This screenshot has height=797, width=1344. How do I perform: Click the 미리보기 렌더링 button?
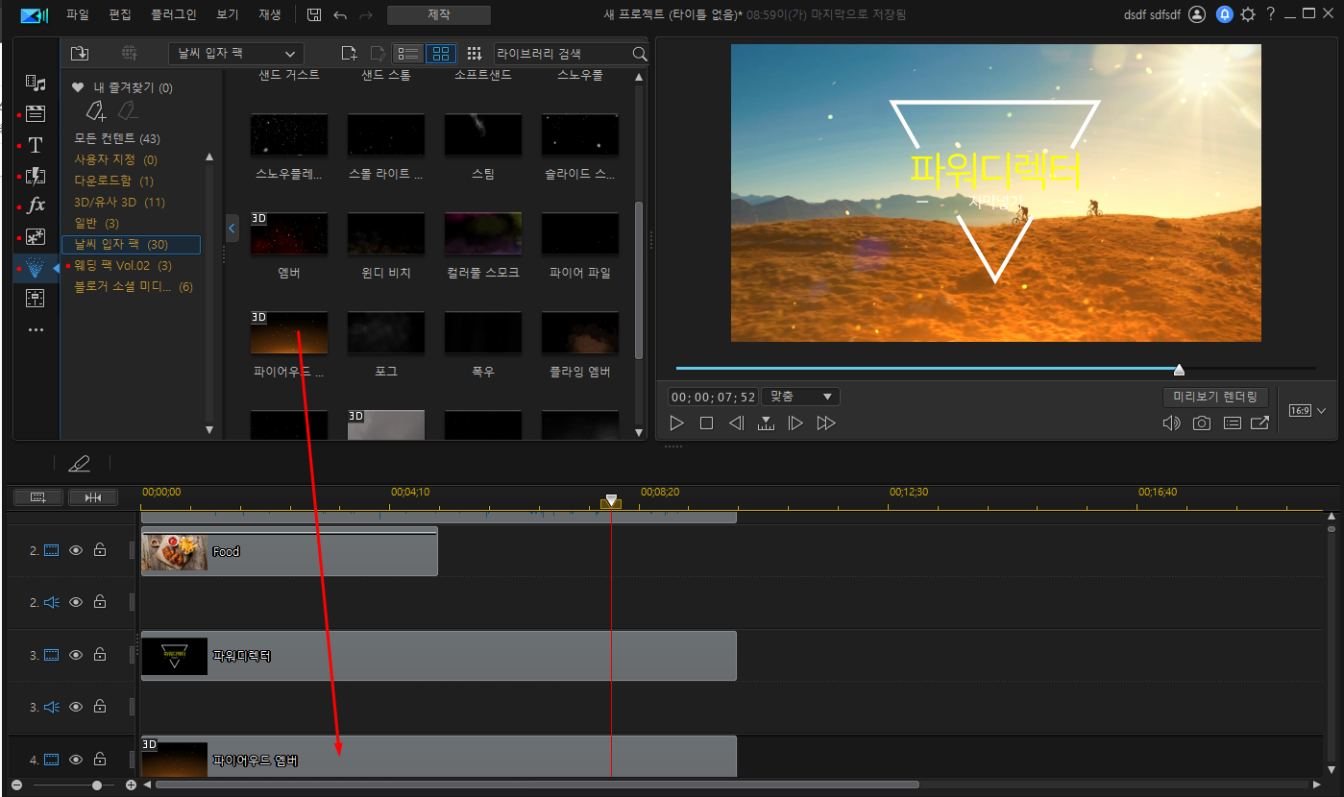(1215, 397)
